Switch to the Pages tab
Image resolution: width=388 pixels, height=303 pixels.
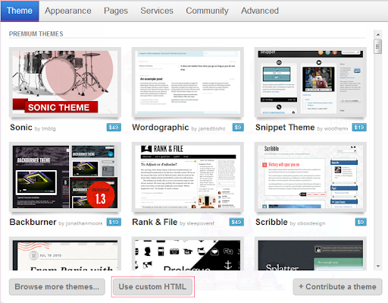point(116,11)
